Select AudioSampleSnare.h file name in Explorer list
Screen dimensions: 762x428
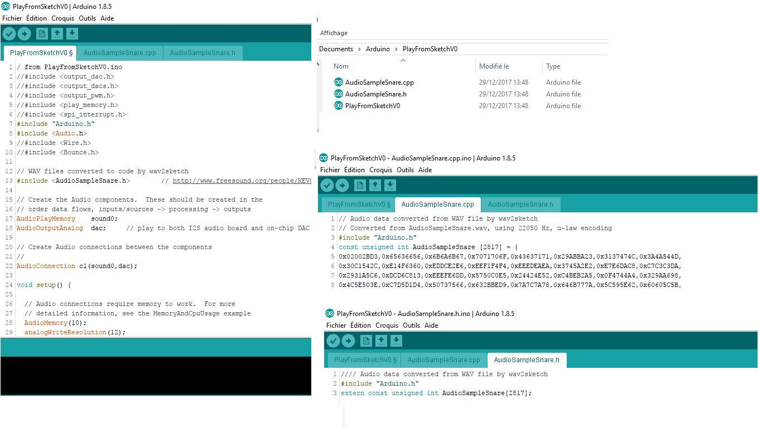(376, 94)
